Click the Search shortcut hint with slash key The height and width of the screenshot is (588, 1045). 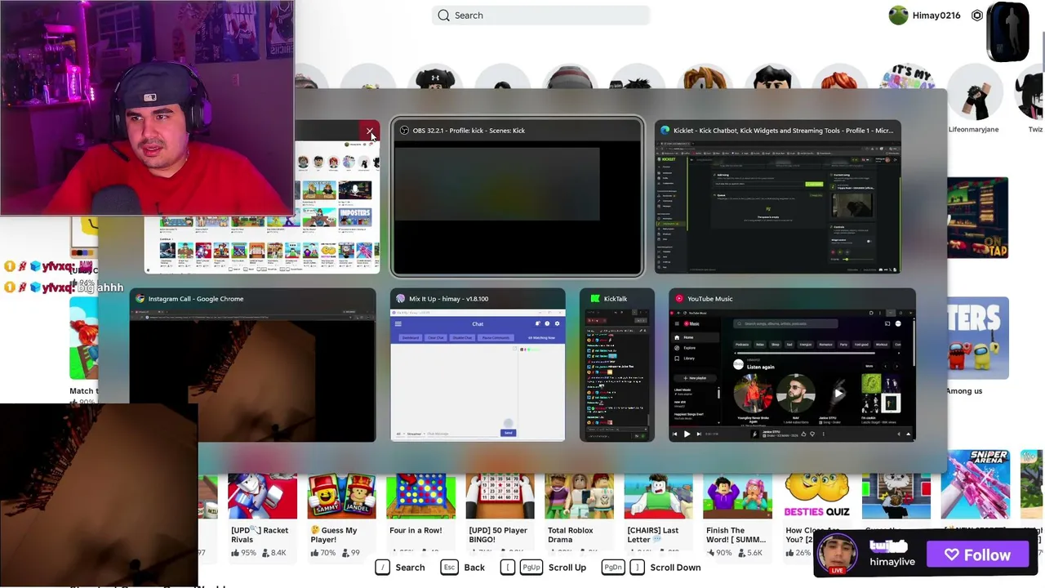(400, 568)
